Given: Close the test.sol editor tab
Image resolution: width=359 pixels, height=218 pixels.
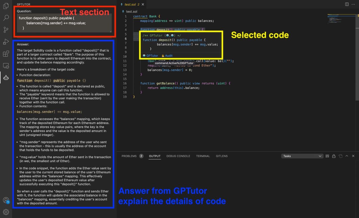Looking at the screenshot, I should (x=143, y=4).
